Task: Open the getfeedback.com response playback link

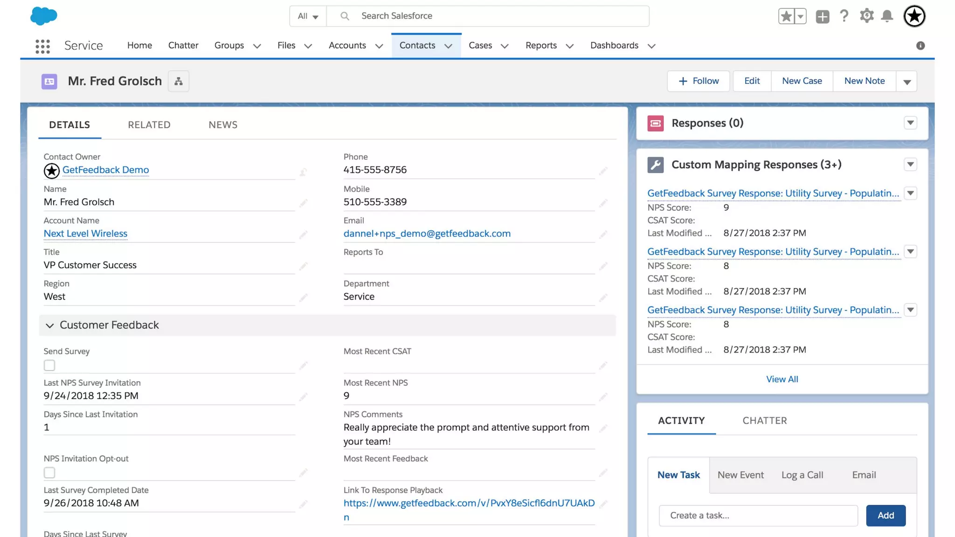Action: (469, 510)
